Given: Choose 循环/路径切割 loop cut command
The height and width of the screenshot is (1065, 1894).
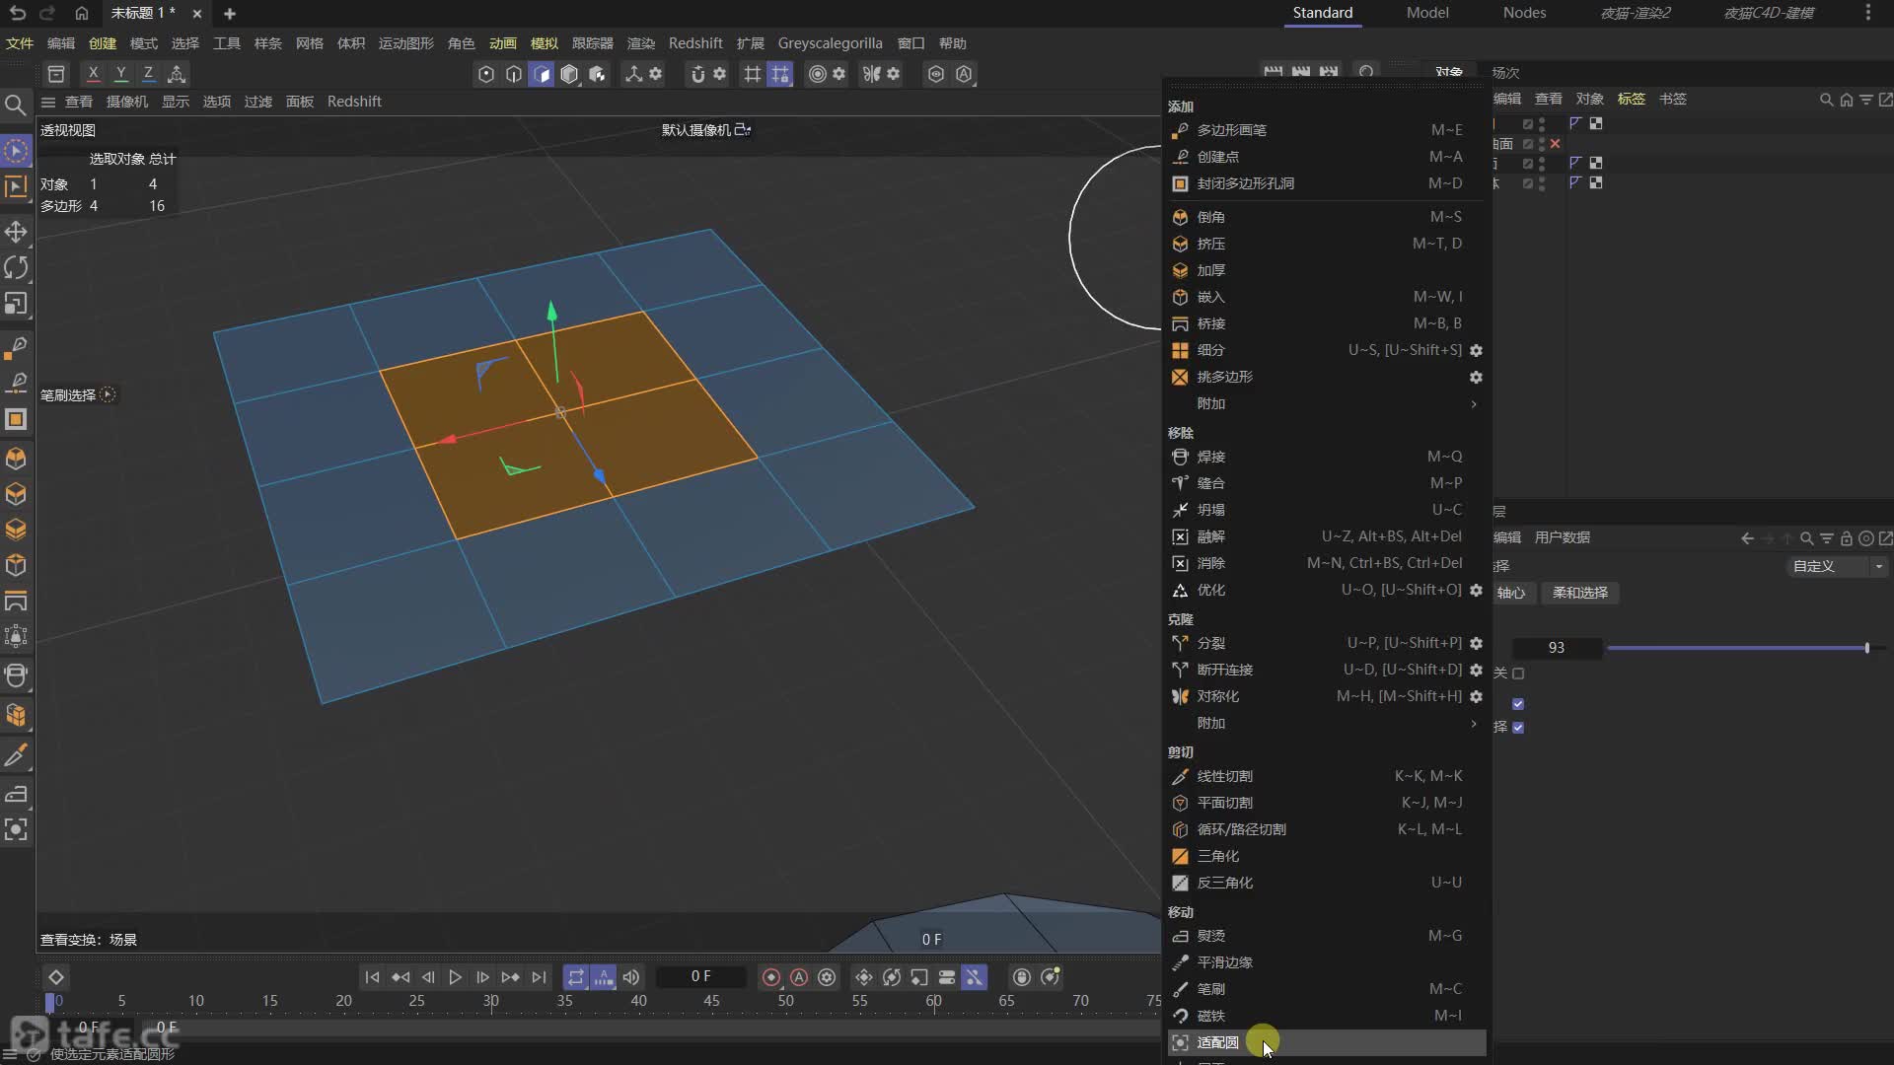Looking at the screenshot, I should [x=1326, y=829].
